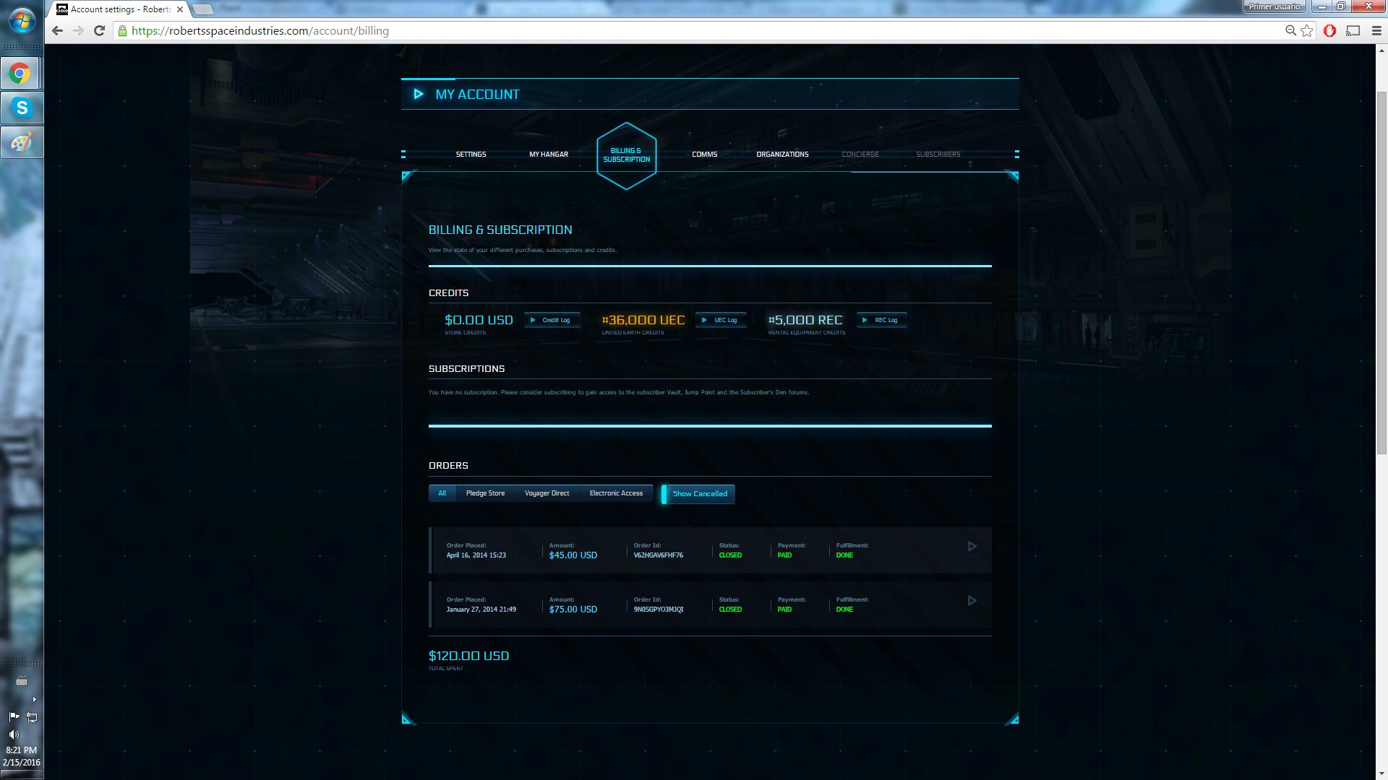Launch Paint from the taskbar
The image size is (1388, 780).
tap(22, 142)
